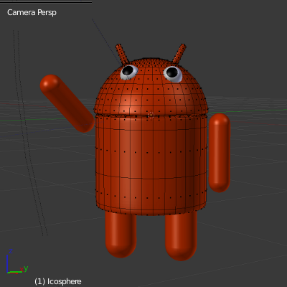This screenshot has width=287, height=287.
Task: Click the 'Camera Persp' view label
Action: 32,12
